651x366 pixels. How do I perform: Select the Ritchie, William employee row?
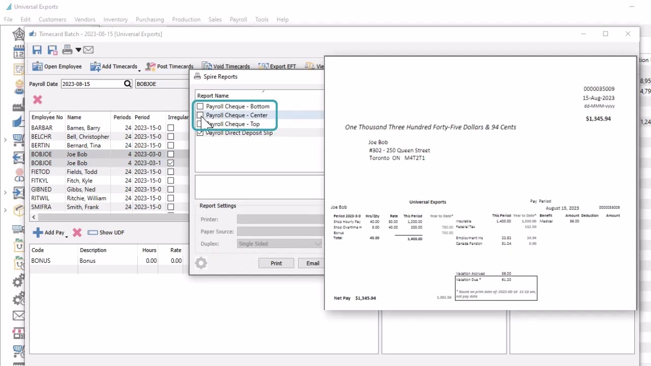pyautogui.click(x=110, y=198)
